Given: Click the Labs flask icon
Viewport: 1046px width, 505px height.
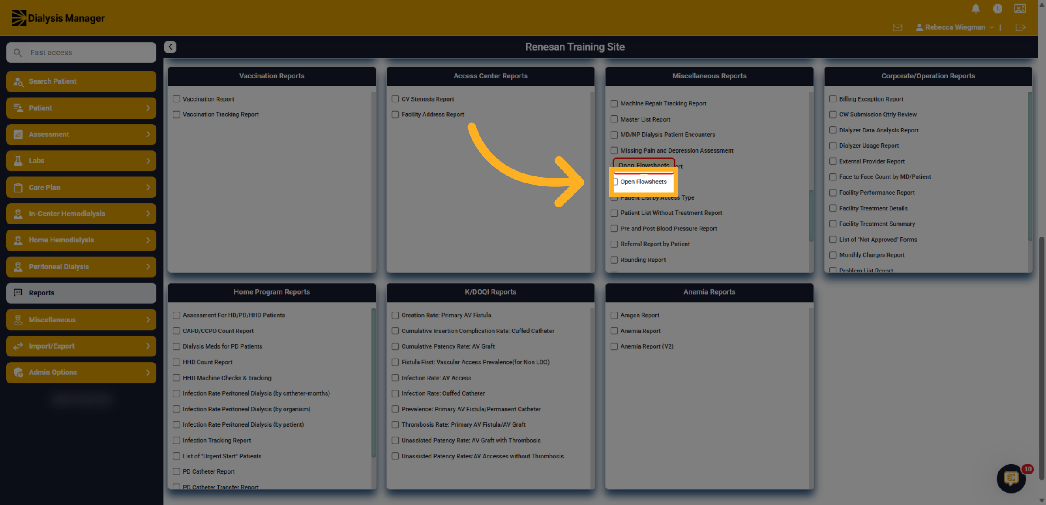Looking at the screenshot, I should [x=18, y=161].
